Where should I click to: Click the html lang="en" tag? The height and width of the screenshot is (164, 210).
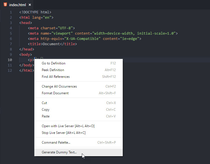click(36, 18)
